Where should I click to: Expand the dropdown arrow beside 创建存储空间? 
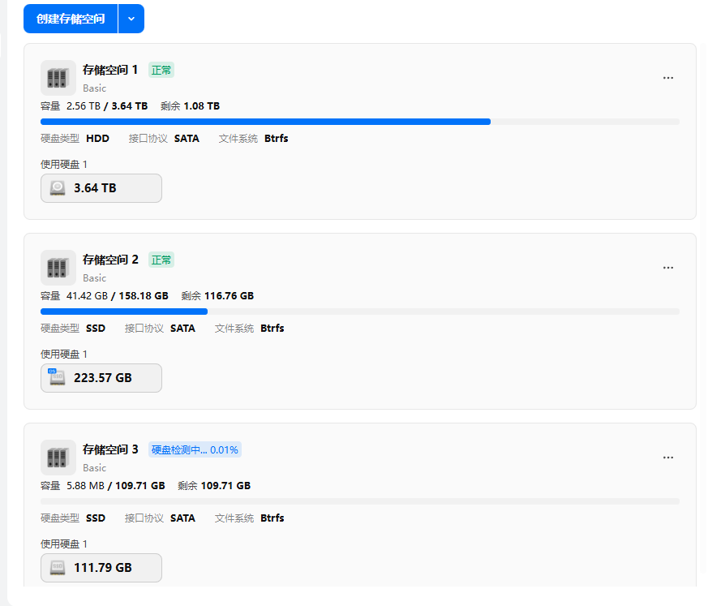[131, 19]
